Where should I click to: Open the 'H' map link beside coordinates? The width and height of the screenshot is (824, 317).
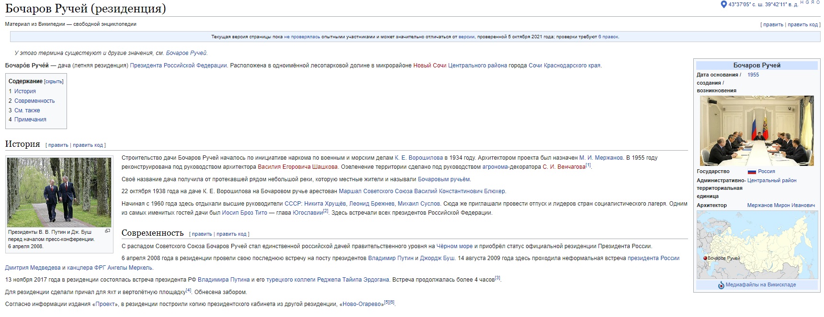(802, 3)
